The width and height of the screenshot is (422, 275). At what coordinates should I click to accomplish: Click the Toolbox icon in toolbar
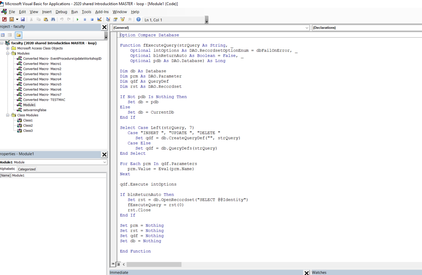130,20
